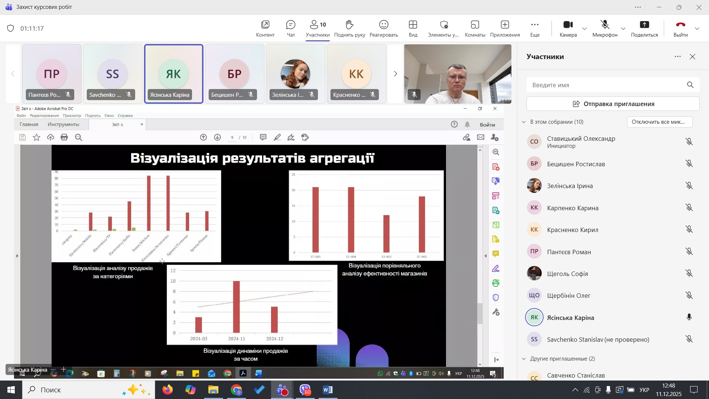This screenshot has height=399, width=709.
Task: Click the 'Отправка приглашения' button
Action: 613,104
